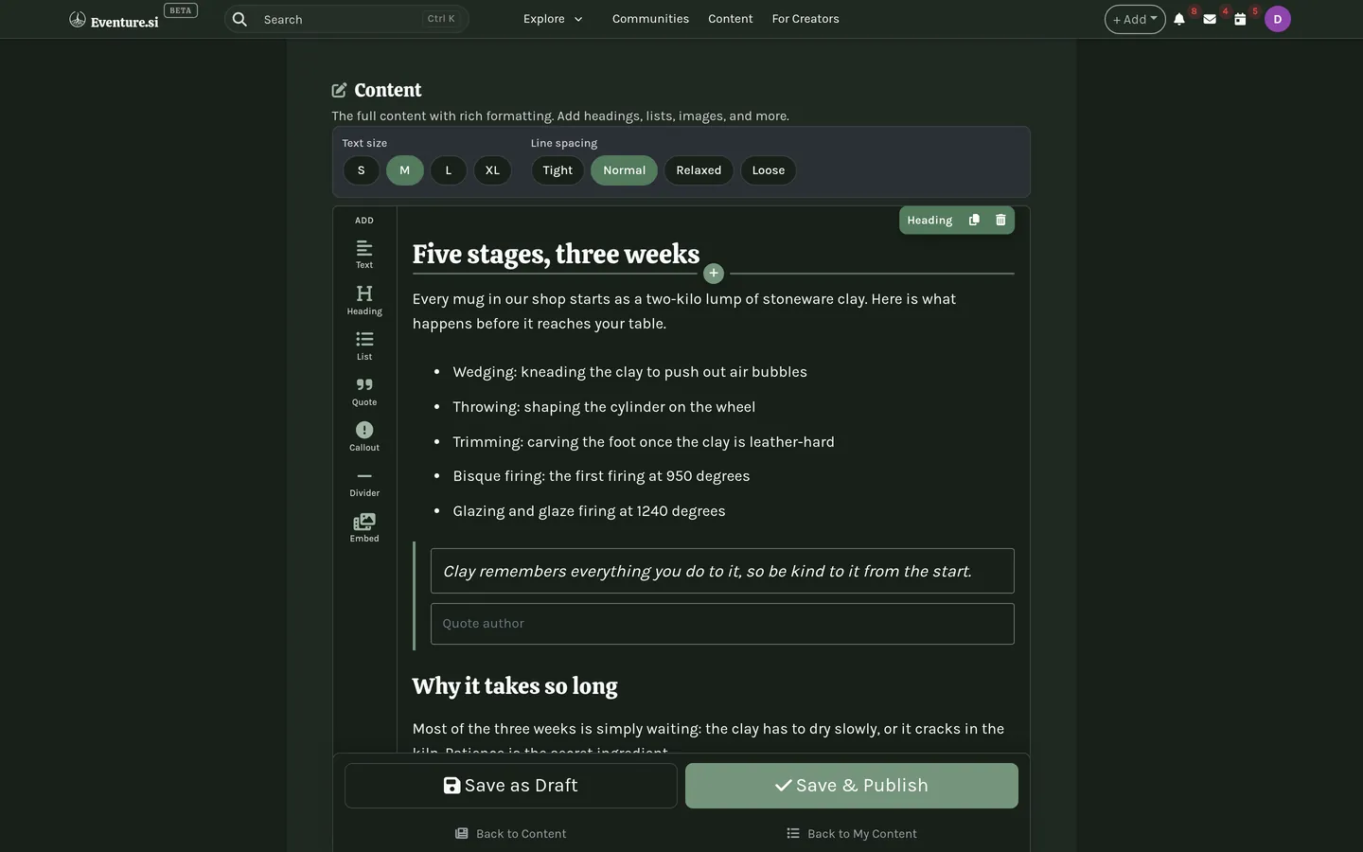
Task: Delete the Heading block with trash icon
Action: tap(1000, 220)
